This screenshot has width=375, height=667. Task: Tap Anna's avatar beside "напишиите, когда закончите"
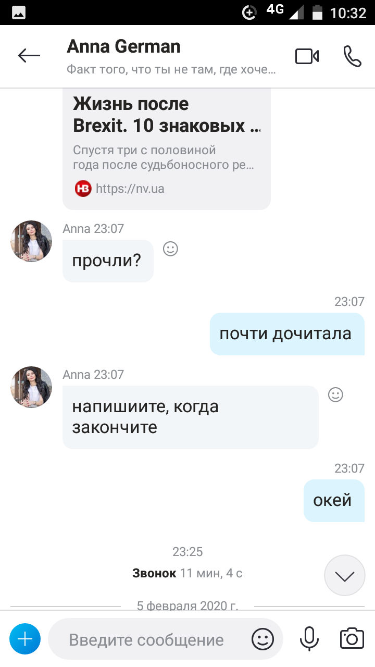31,387
